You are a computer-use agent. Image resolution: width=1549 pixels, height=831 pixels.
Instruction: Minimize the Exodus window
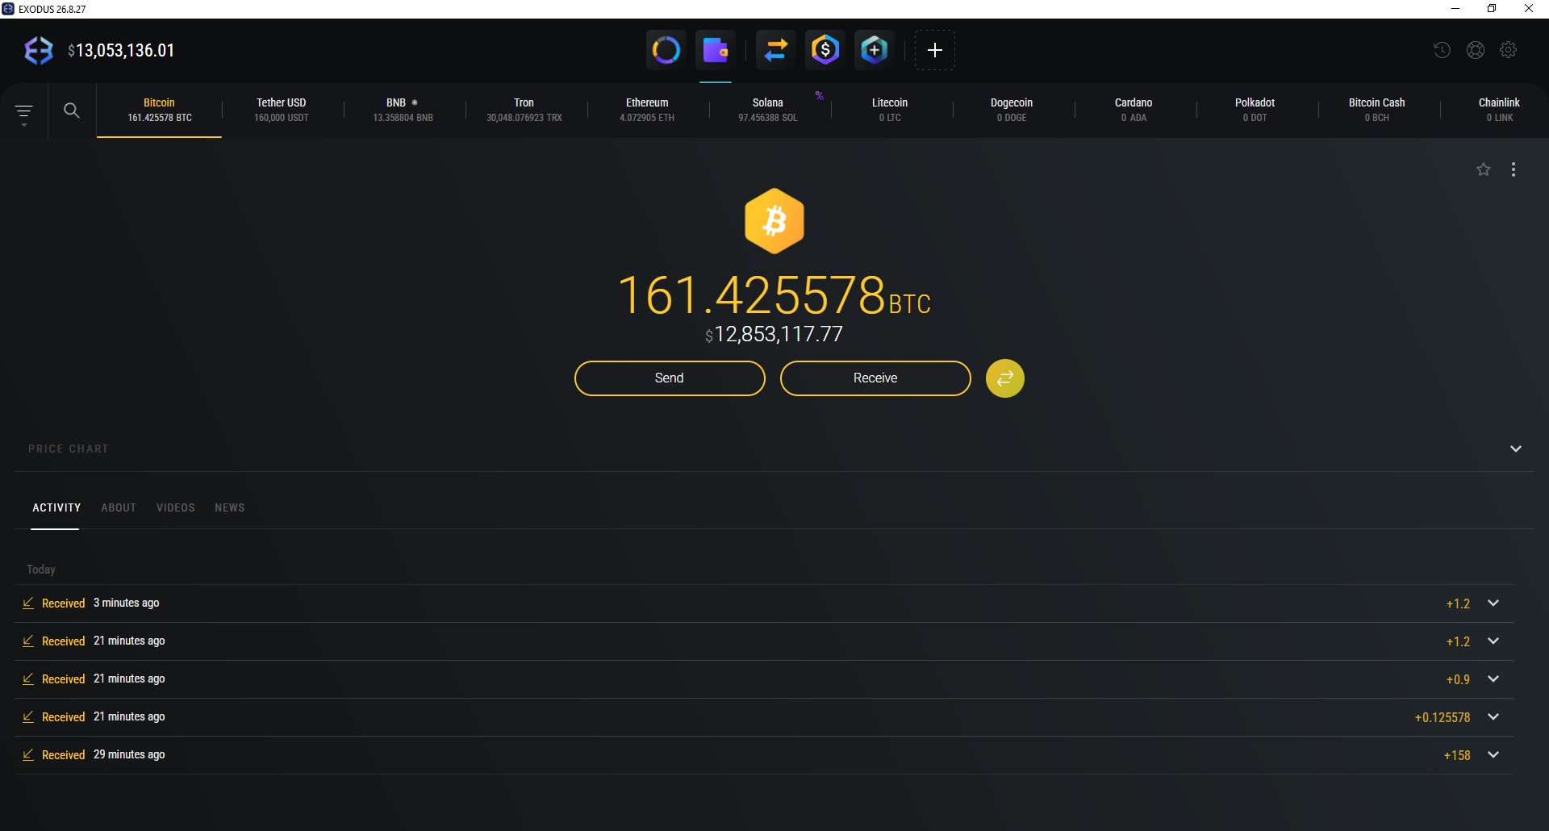click(x=1455, y=9)
